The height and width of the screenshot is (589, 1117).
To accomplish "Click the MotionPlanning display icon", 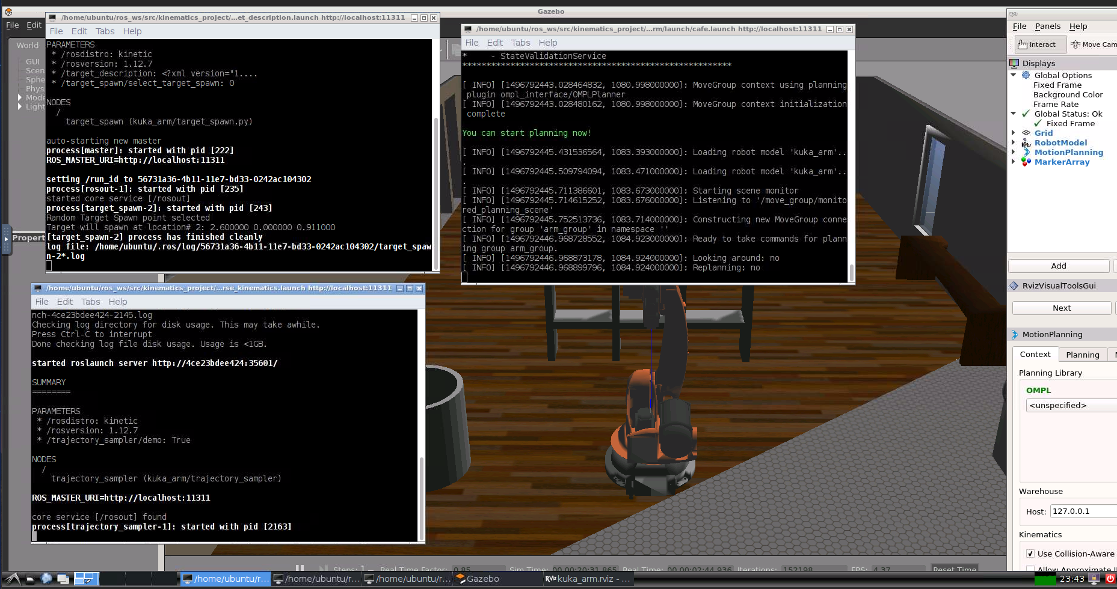I will tap(1026, 152).
